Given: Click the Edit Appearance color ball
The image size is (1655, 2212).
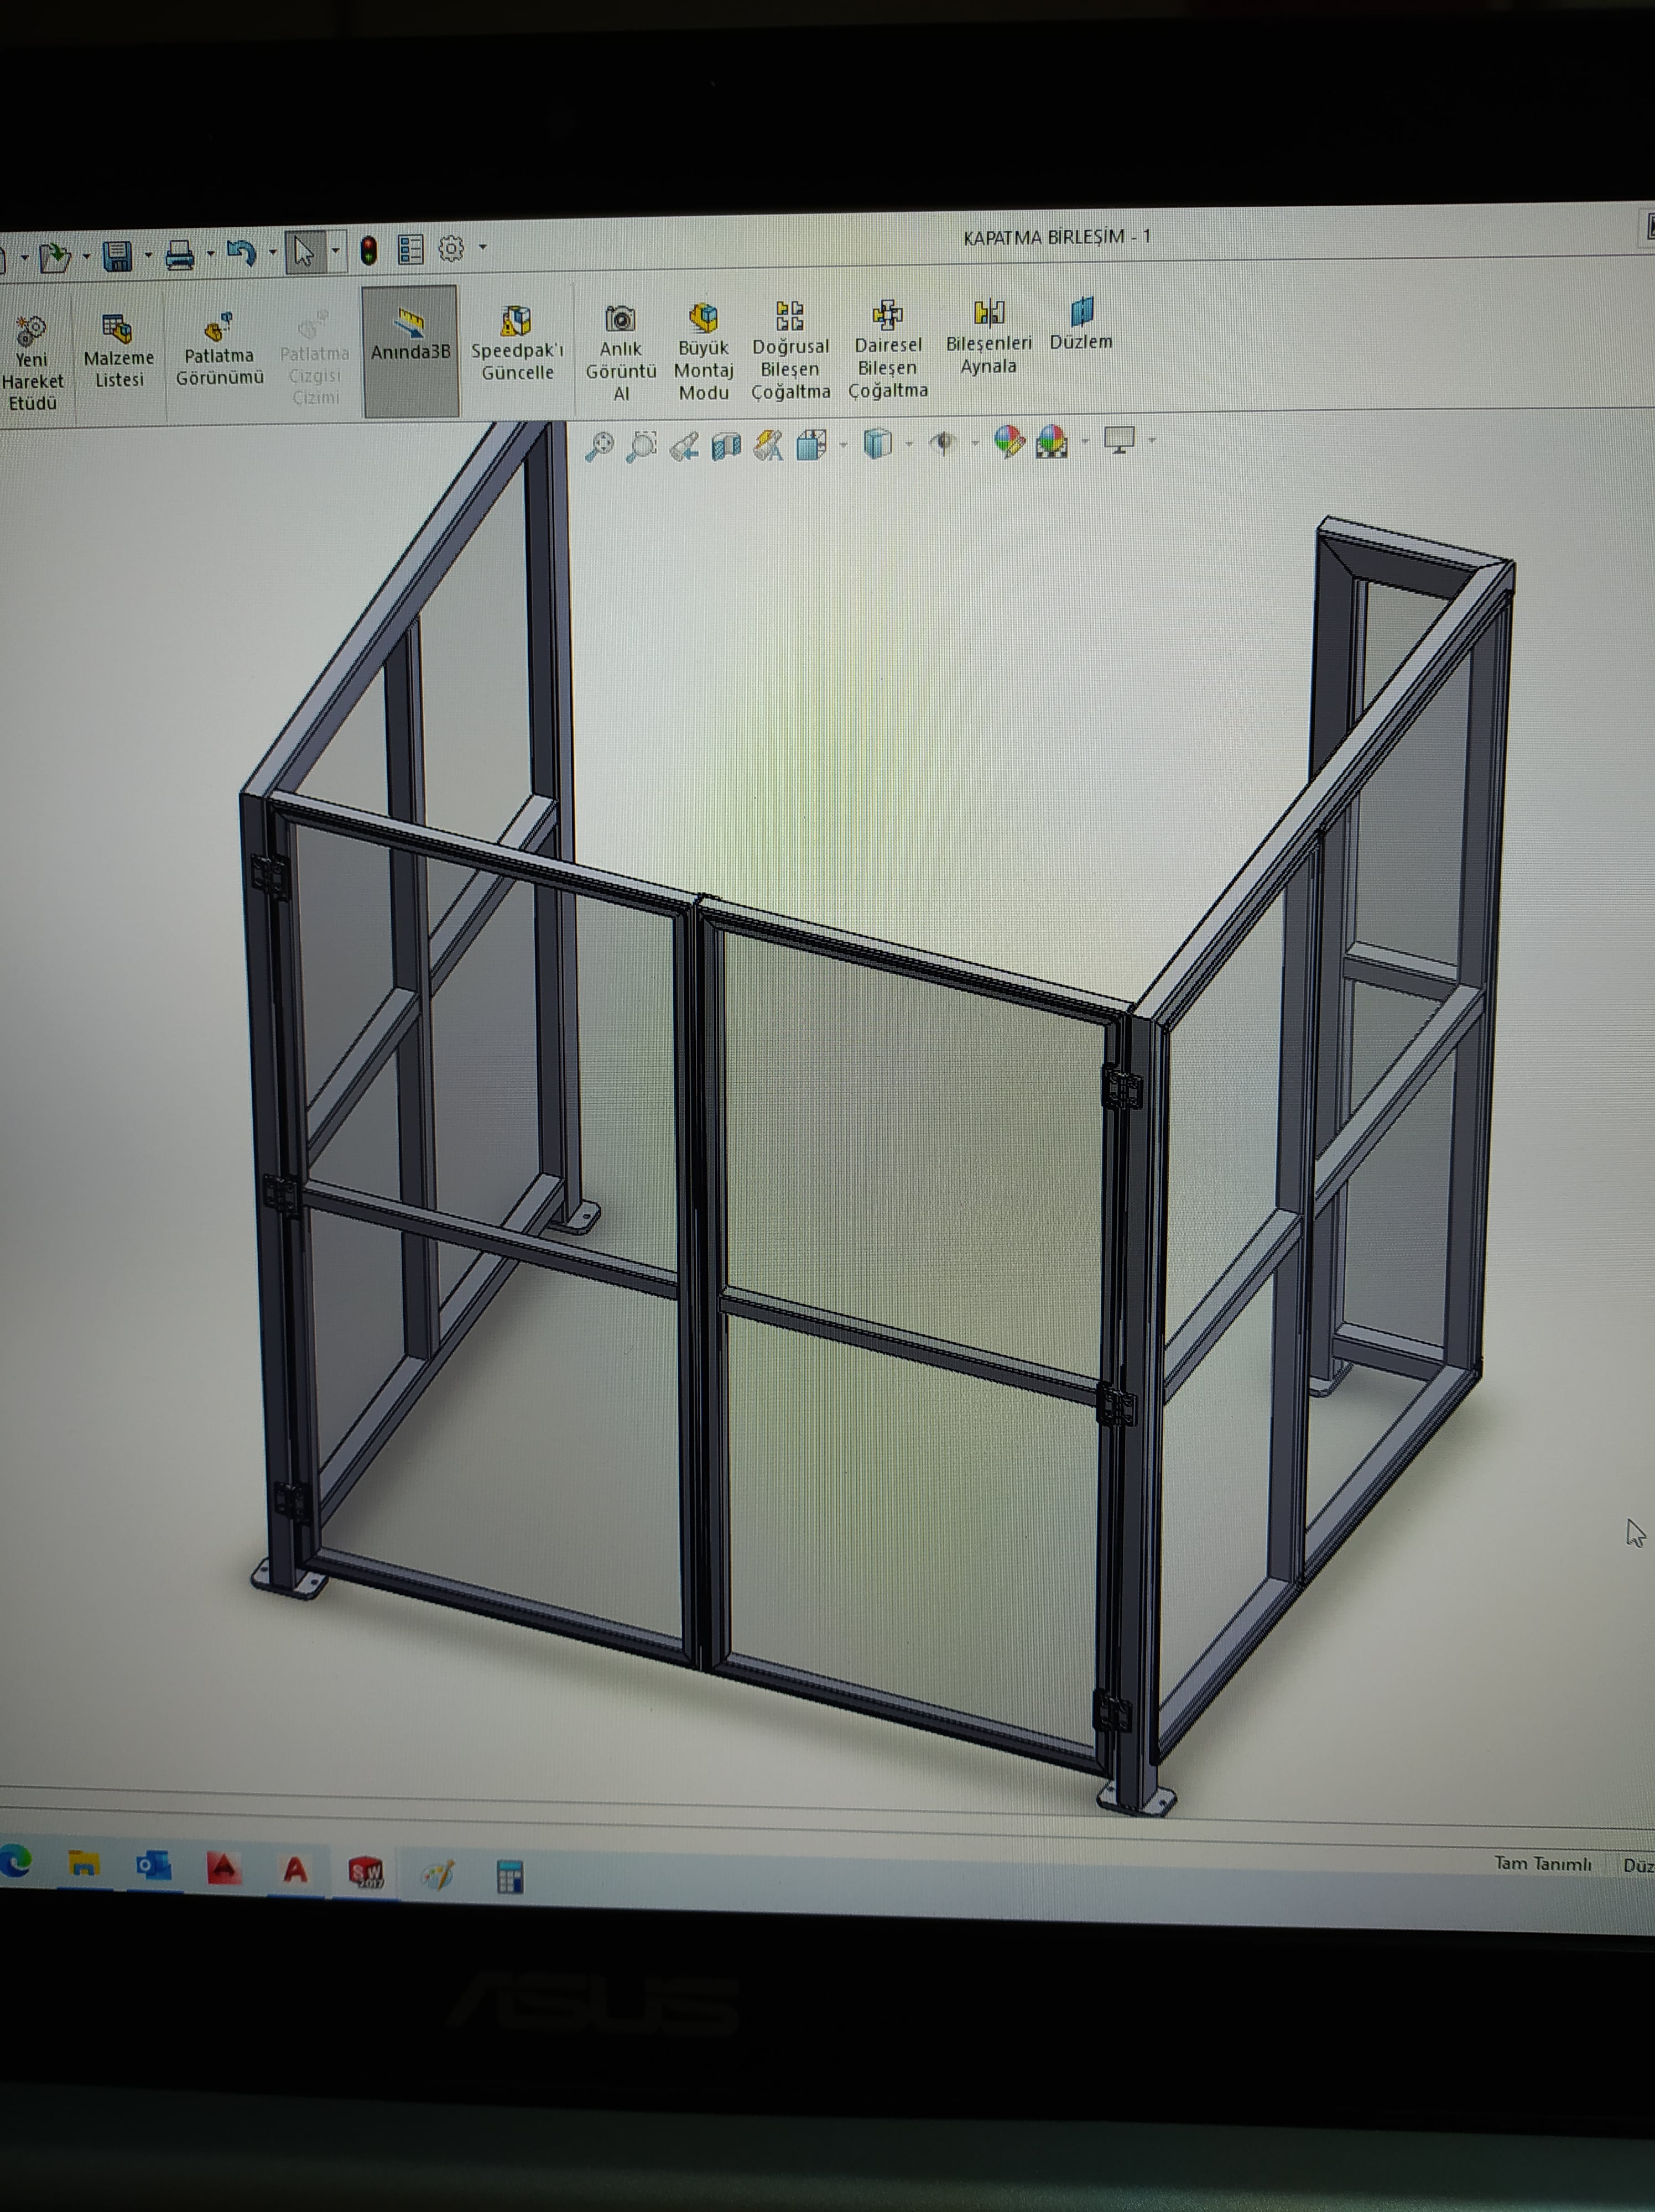Looking at the screenshot, I should point(1008,441).
